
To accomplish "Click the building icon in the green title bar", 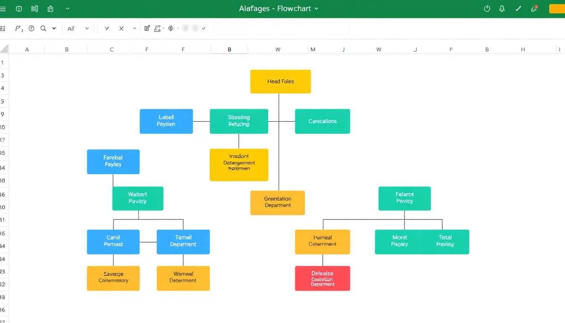I will 51,8.
